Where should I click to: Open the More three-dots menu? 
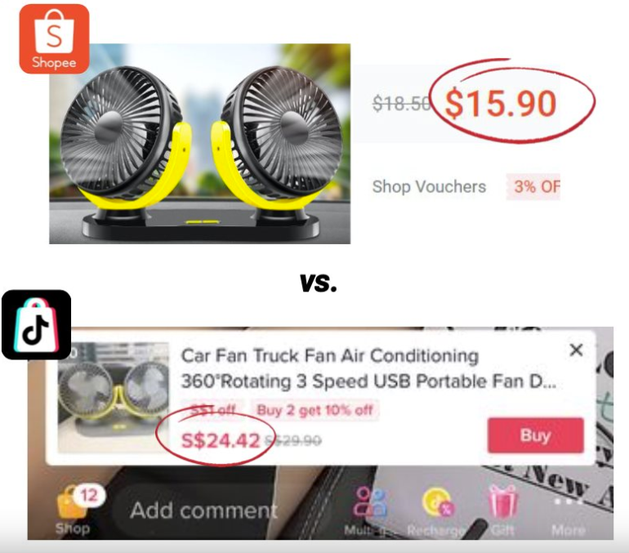point(568,502)
